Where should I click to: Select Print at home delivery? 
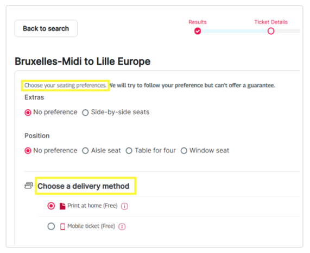click(x=51, y=206)
